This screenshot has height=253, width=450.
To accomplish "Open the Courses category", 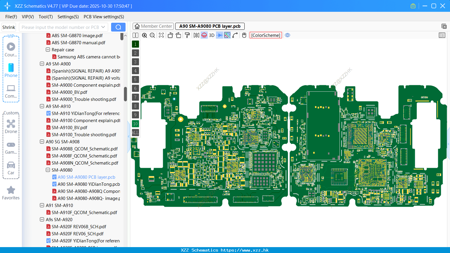I will [11, 50].
